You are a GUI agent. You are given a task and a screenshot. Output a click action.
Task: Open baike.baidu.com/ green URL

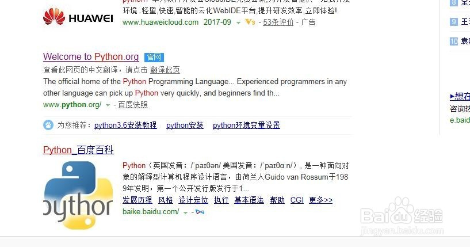click(x=151, y=211)
